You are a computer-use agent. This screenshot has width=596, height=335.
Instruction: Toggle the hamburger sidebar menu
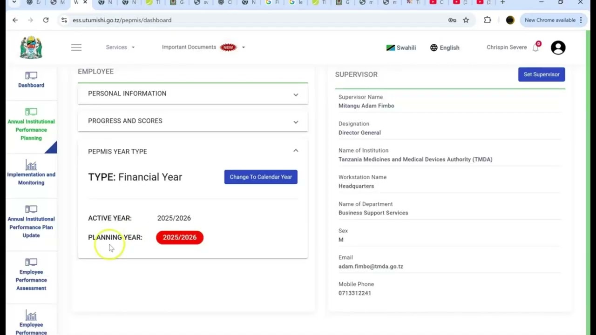(x=76, y=47)
